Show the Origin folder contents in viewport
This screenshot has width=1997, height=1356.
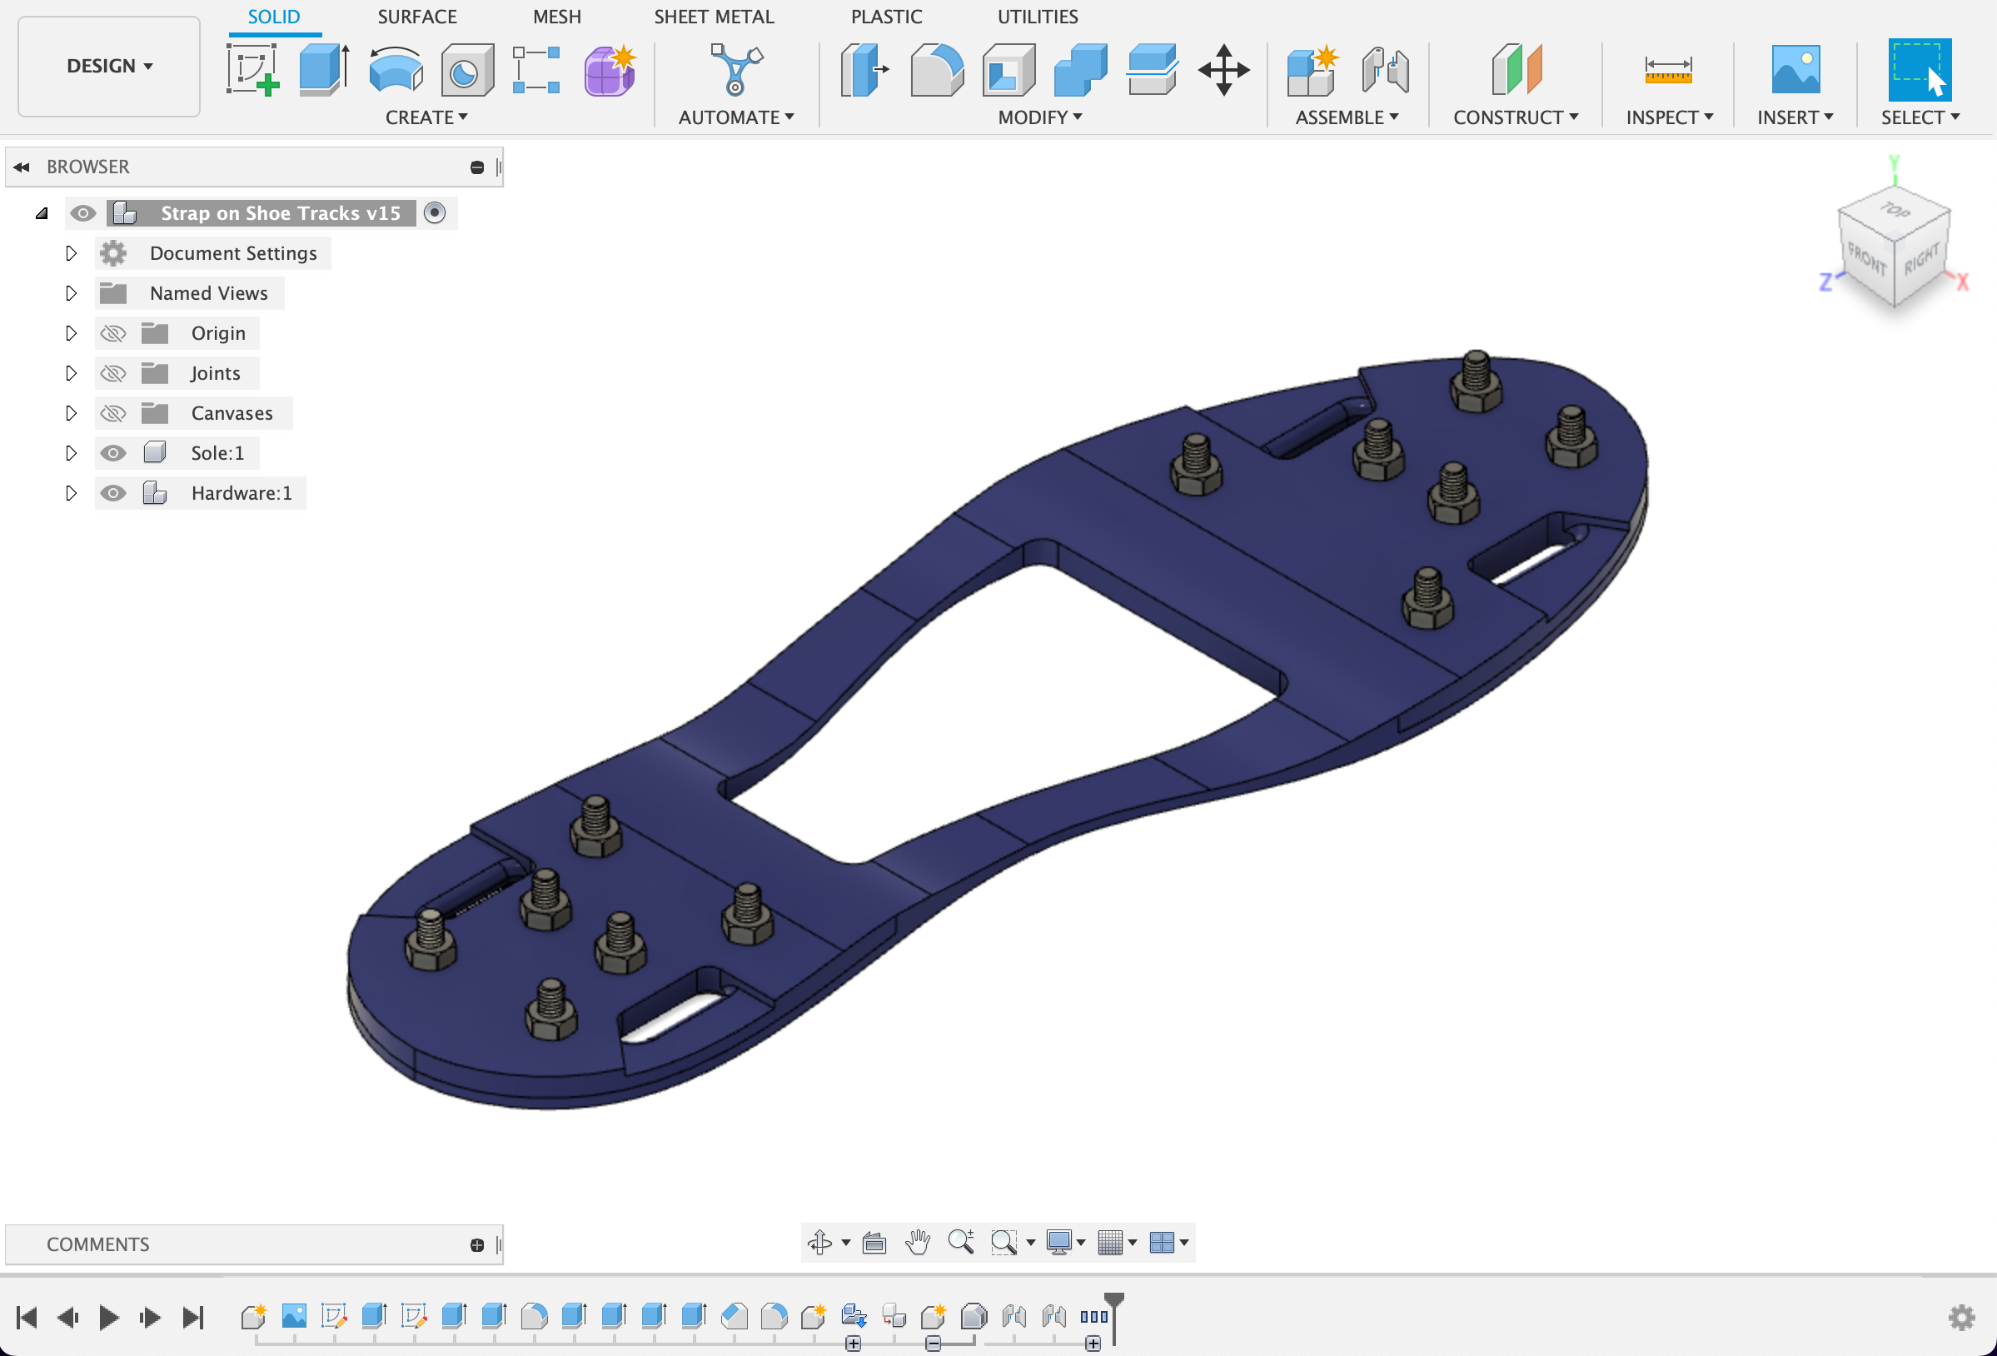[x=112, y=332]
